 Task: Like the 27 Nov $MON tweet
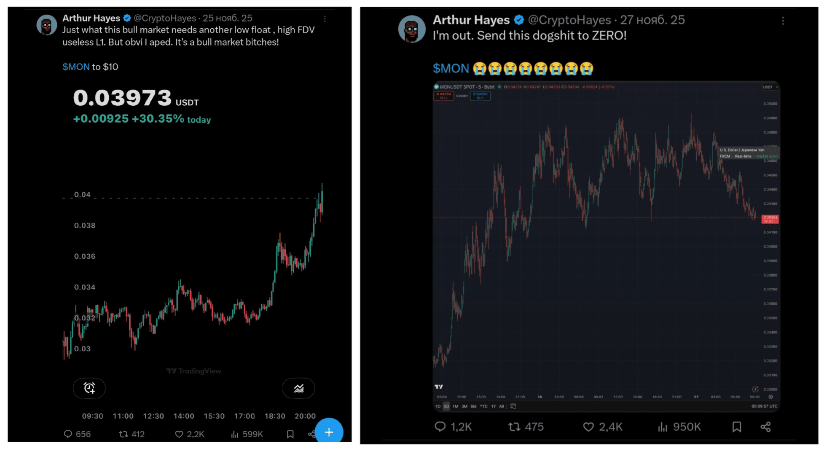pyautogui.click(x=588, y=427)
